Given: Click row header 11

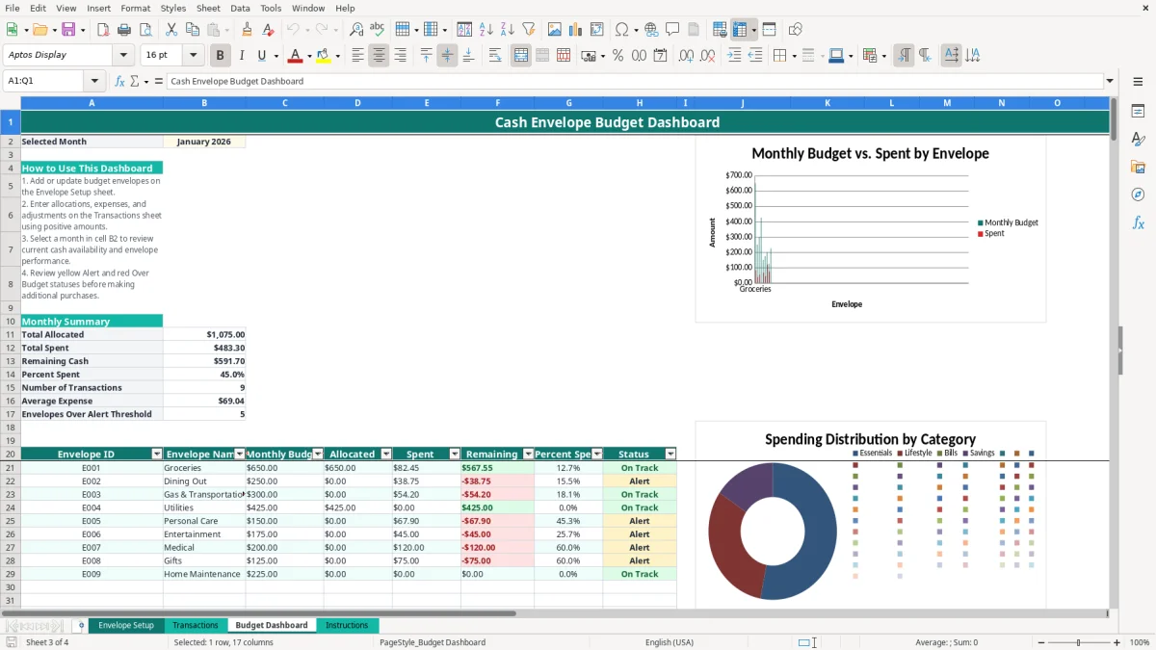Looking at the screenshot, I should tap(11, 334).
